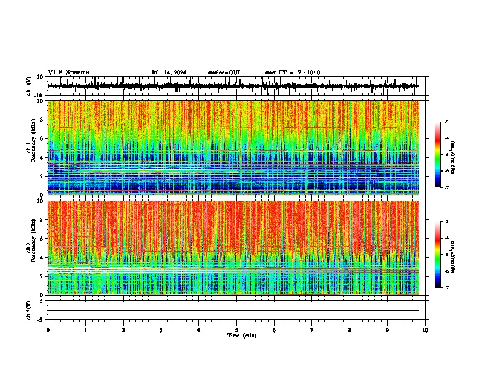
Task: Click the time axis tick label "7"
Action: [312, 330]
